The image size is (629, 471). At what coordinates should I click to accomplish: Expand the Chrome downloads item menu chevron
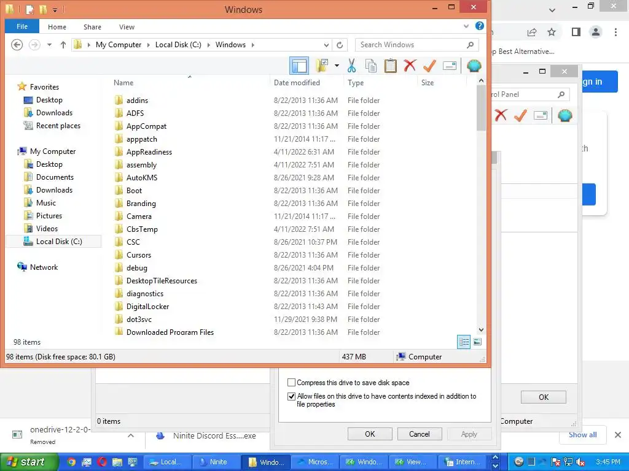(x=131, y=435)
